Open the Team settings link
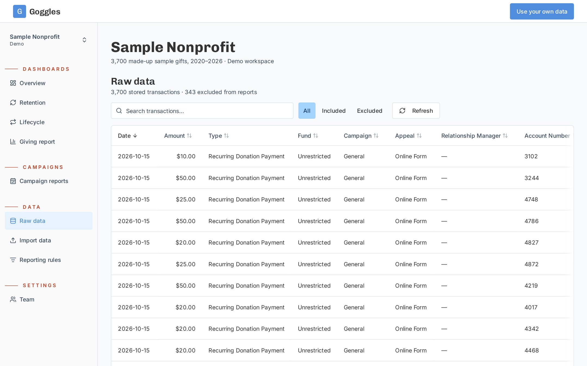 (49, 299)
